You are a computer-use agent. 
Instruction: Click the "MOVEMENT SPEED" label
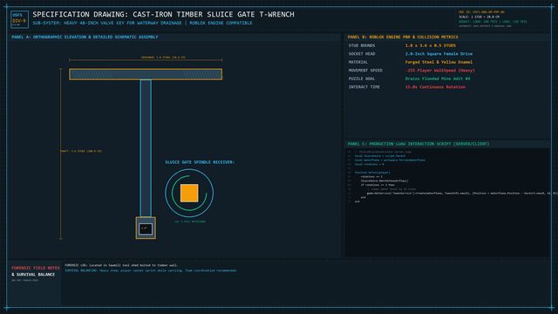tap(365, 71)
